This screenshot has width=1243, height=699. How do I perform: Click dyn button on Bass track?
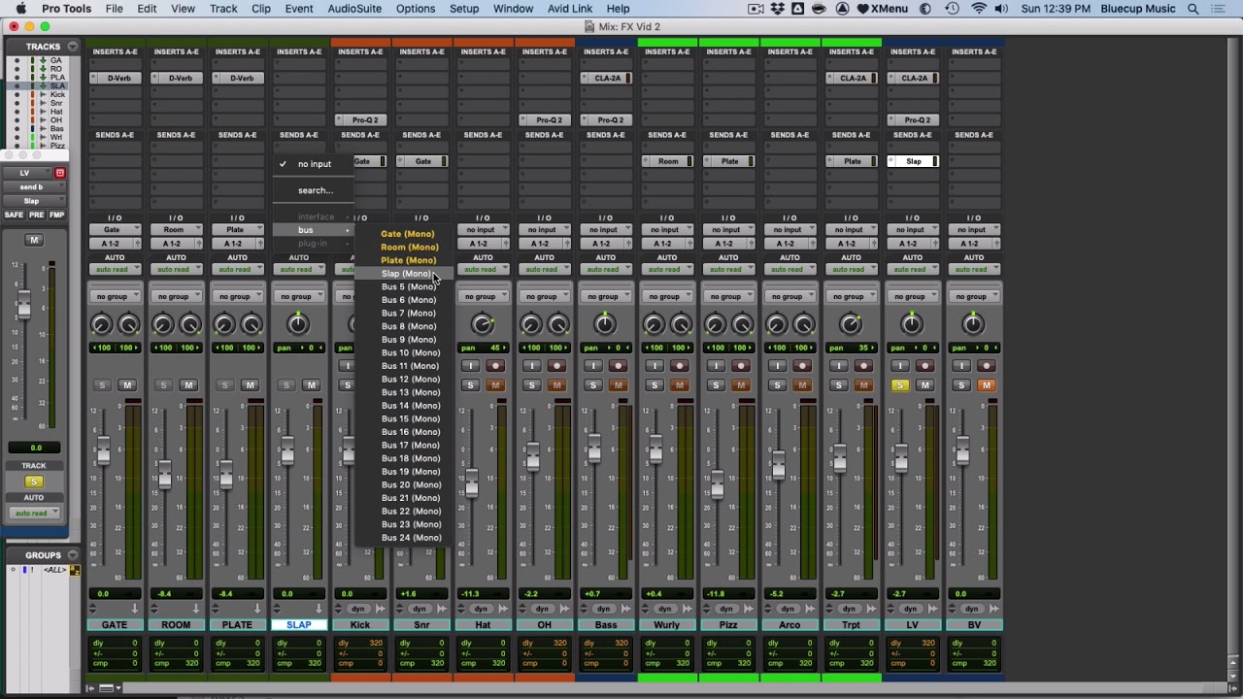pyautogui.click(x=605, y=609)
